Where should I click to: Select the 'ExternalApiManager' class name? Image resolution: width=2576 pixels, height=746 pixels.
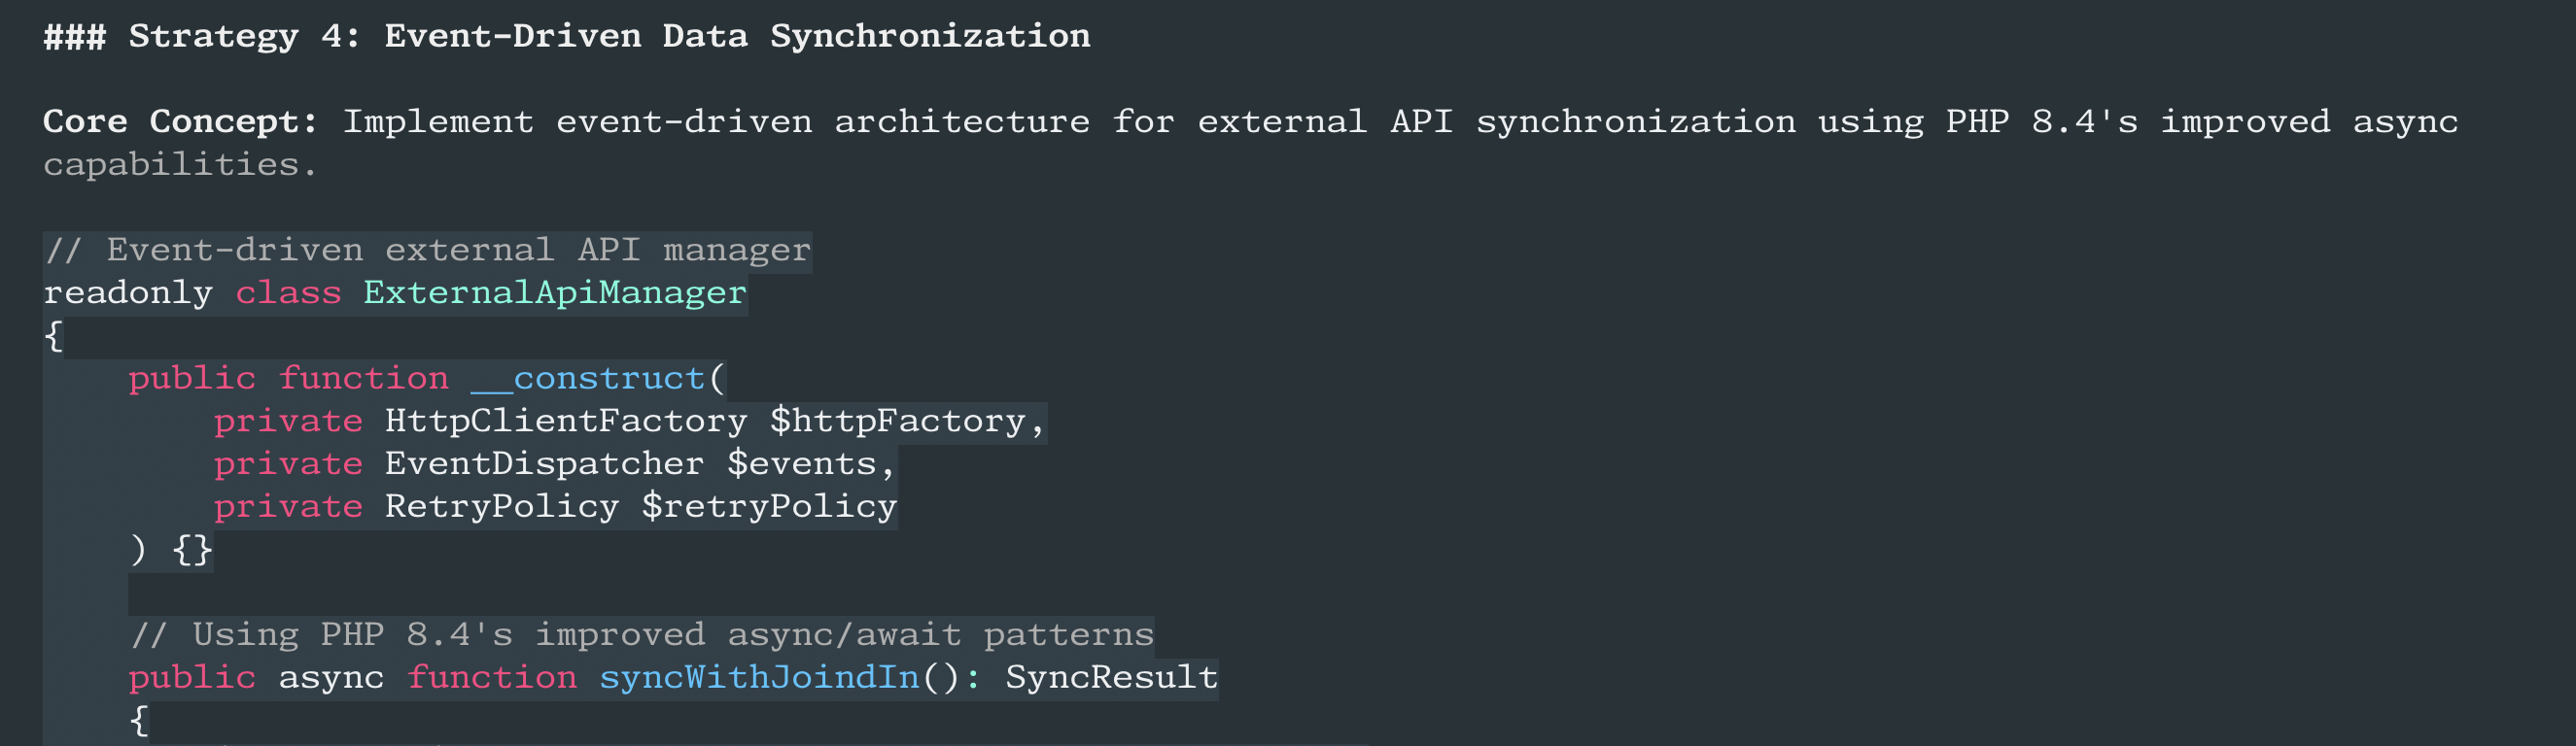pos(554,292)
